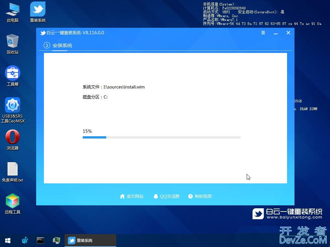Open the 官方网站 link

tap(132, 196)
